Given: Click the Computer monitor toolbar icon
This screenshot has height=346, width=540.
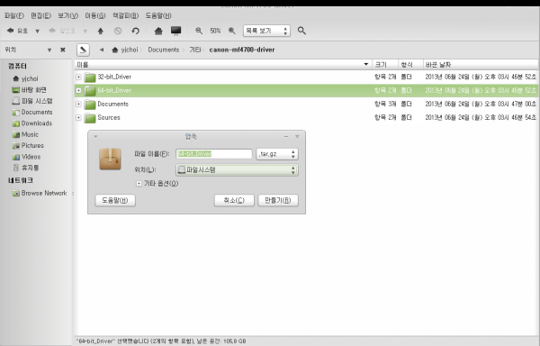Looking at the screenshot, I should (176, 31).
